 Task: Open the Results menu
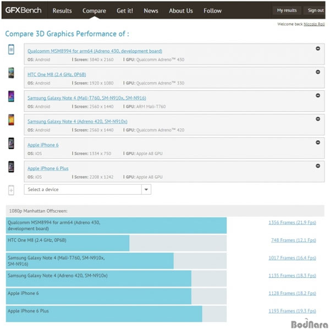pos(62,11)
